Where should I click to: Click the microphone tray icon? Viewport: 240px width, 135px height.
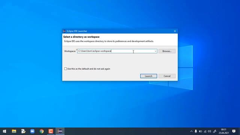coord(196,131)
